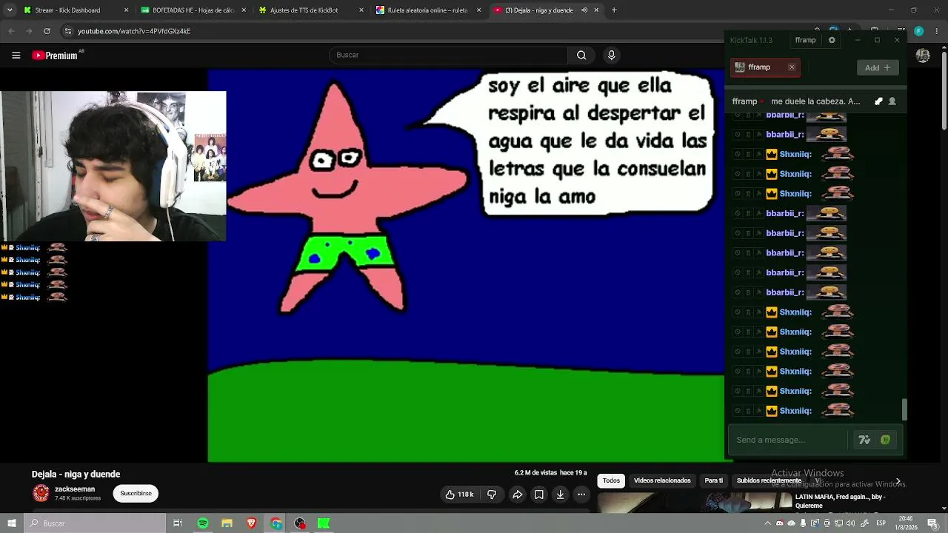Open KickTalk settings gear
Screen dimensions: 948x533
point(832,40)
